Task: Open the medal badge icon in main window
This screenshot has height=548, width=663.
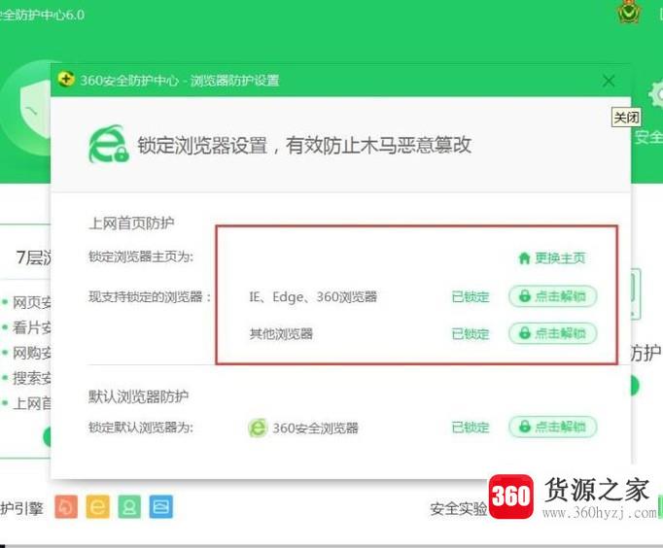Action: 629,12
